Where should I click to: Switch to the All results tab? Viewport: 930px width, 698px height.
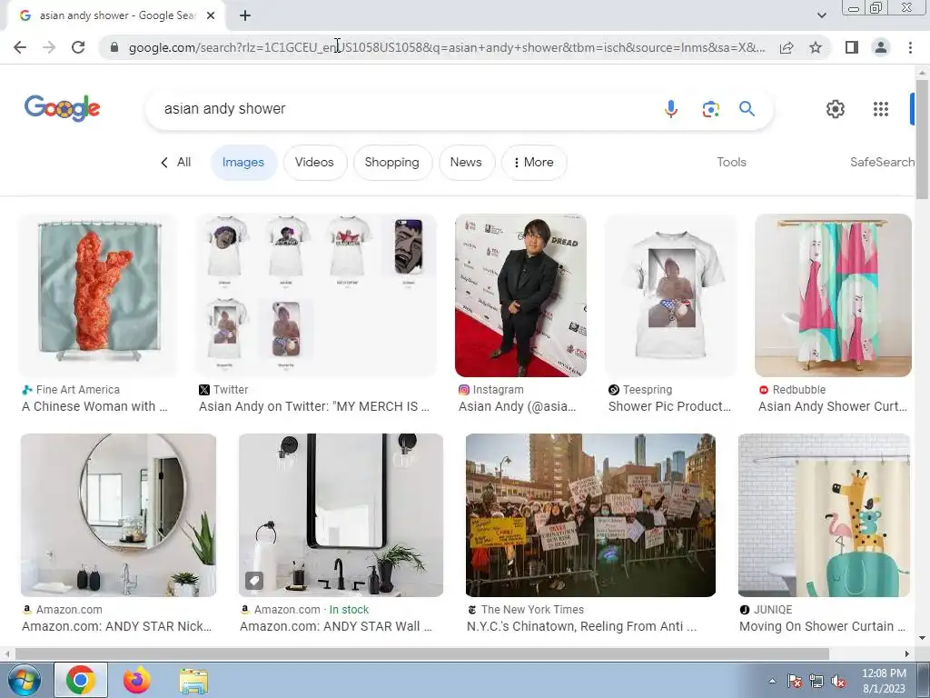click(176, 162)
